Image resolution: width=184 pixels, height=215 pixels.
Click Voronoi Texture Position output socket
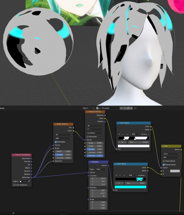coord(105,121)
